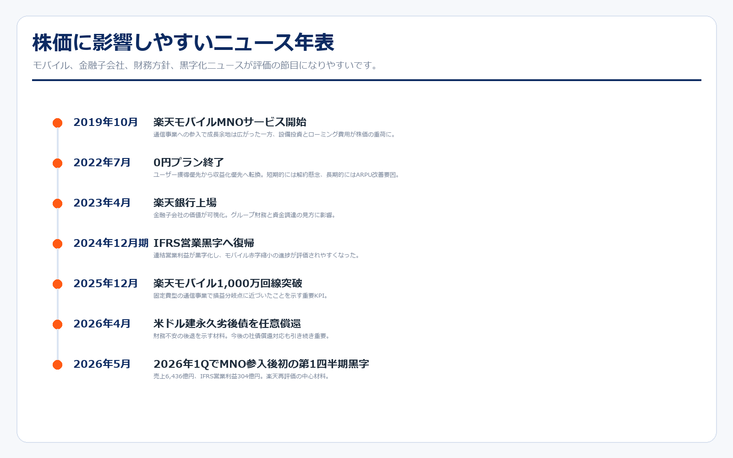The height and width of the screenshot is (458, 733).
Task: Select the date text 2024年12月期
Action: [111, 243]
